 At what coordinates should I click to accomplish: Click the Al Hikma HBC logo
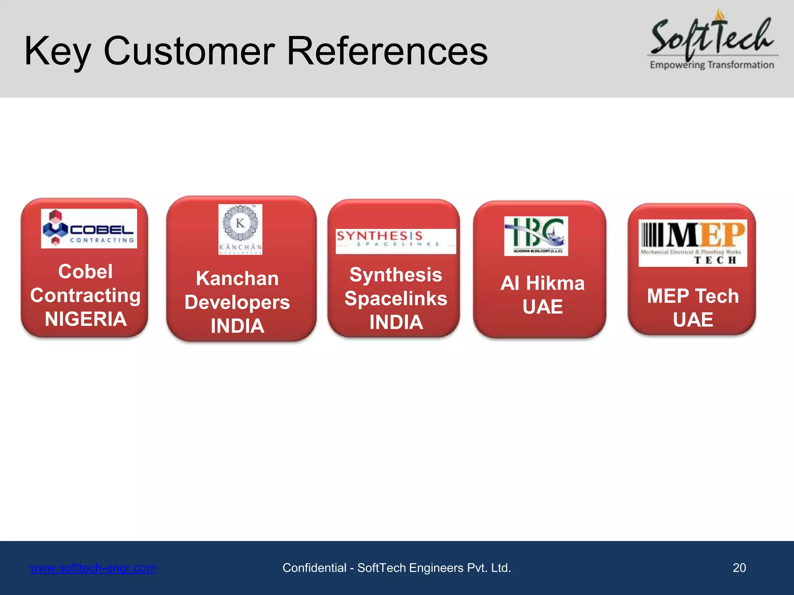pos(536,236)
